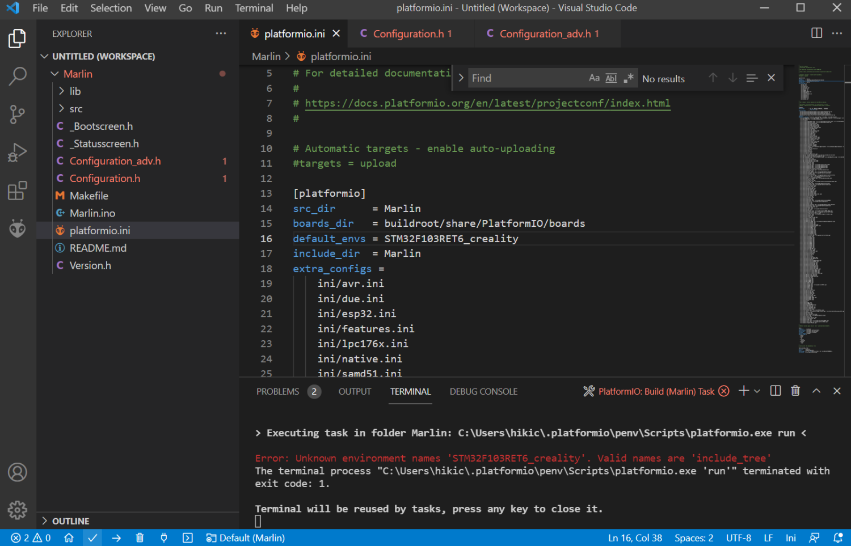Open the PlatformIO alien head icon
Screen dimensions: 851x546
(17, 229)
